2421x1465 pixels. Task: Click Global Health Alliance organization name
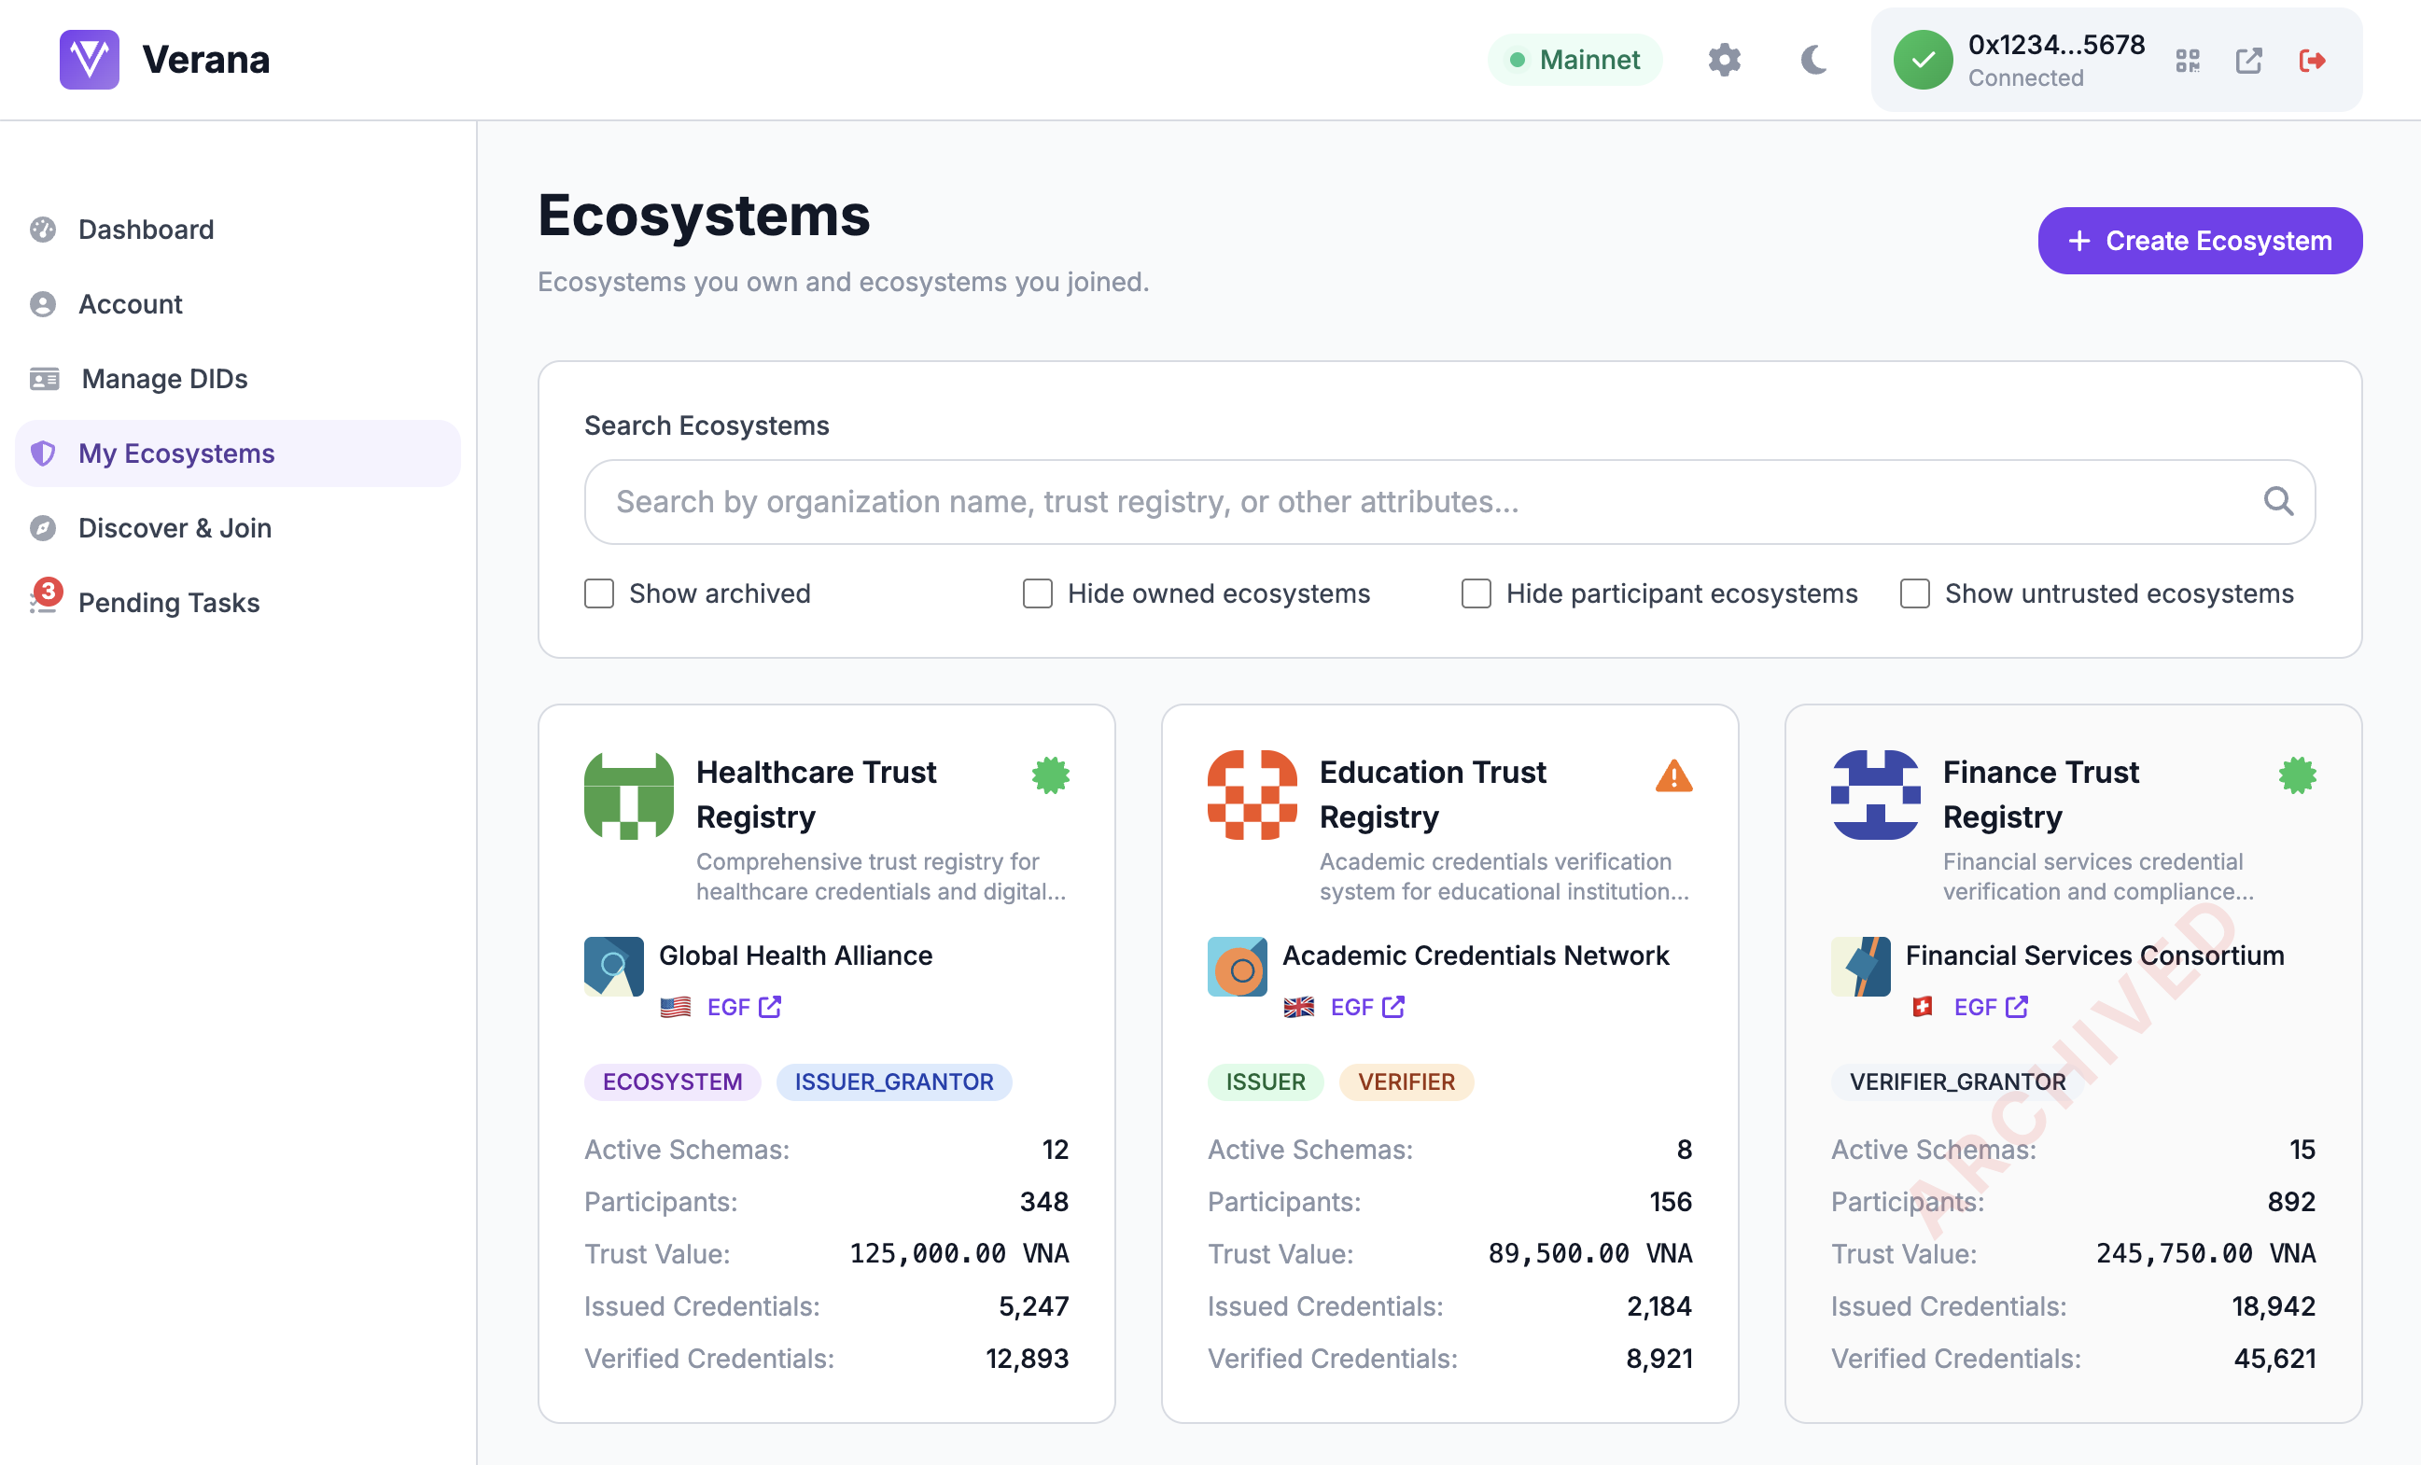[795, 956]
